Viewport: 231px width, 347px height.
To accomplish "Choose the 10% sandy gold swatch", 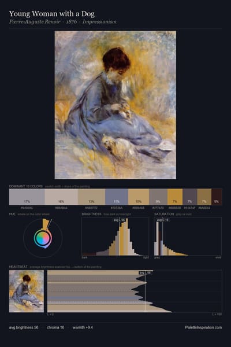I will 139,197.
